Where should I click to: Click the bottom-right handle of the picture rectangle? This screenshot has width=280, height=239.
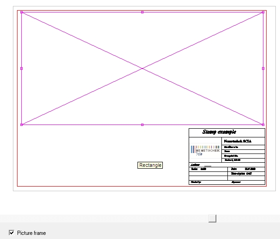[263, 125]
